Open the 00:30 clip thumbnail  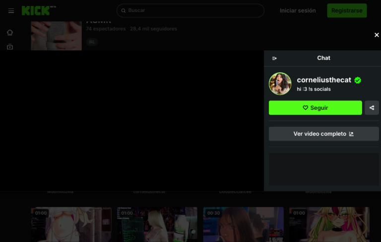pyautogui.click(x=243, y=225)
